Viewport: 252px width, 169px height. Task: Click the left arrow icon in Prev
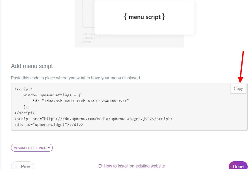click(17, 166)
